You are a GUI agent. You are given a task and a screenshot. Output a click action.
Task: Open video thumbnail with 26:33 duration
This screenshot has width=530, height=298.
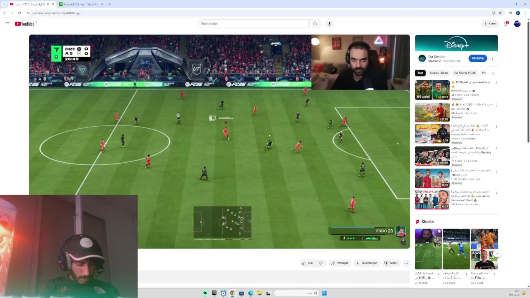(x=432, y=178)
